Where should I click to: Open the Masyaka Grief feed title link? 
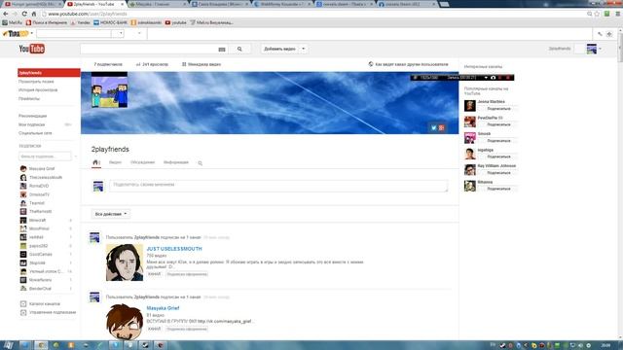[163, 308]
